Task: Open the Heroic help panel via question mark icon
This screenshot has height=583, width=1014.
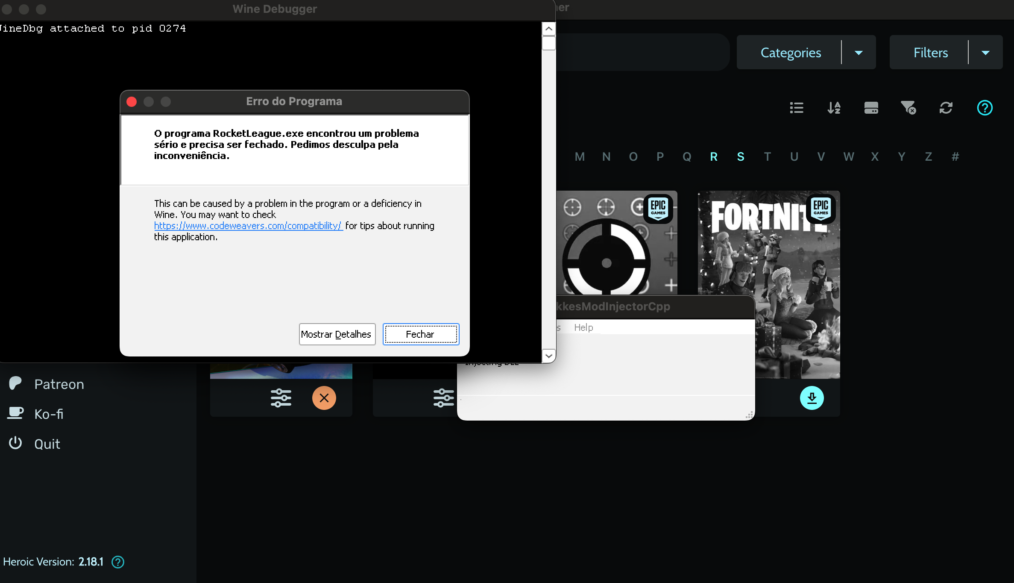Action: point(985,108)
